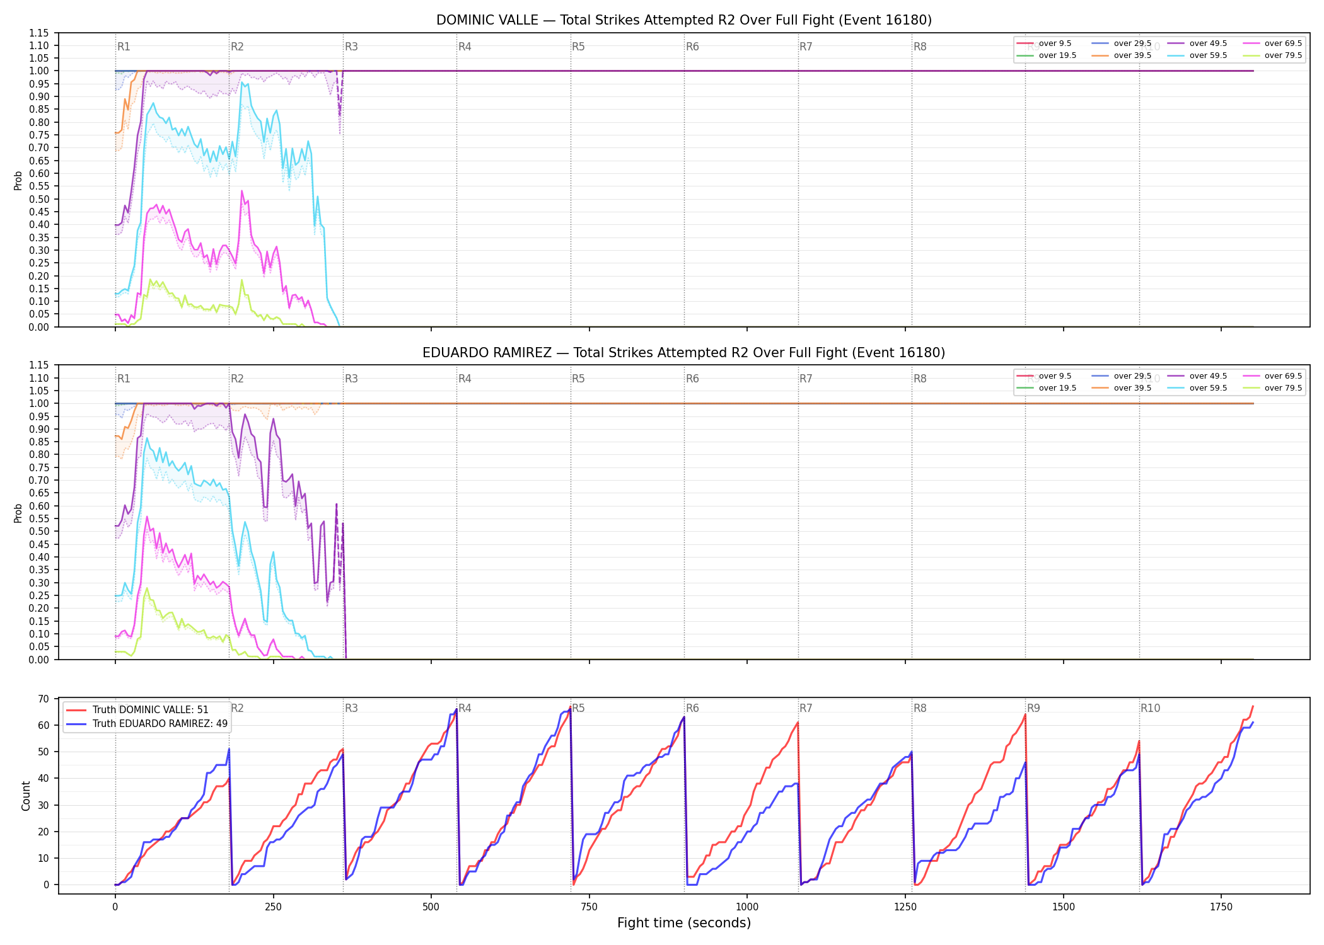The image size is (1324, 945).
Task: Click the 1000 tick label on x-axis
Action: point(747,907)
